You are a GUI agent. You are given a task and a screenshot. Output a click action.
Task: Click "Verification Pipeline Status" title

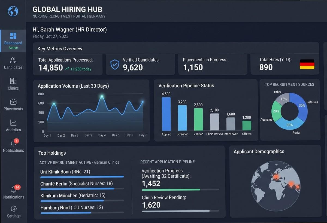(x=186, y=85)
